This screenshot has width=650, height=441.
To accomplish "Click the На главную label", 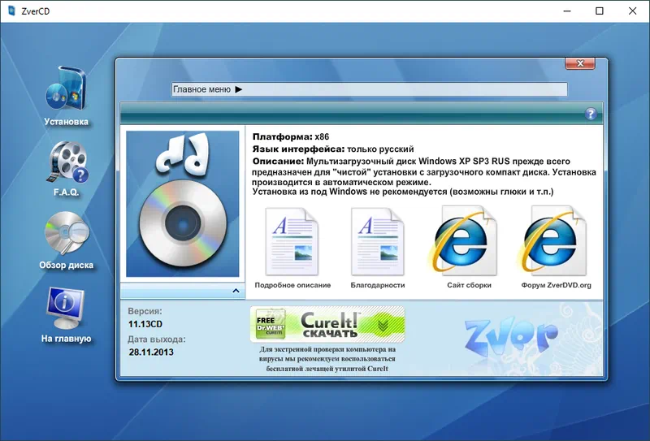I will pos(67,338).
